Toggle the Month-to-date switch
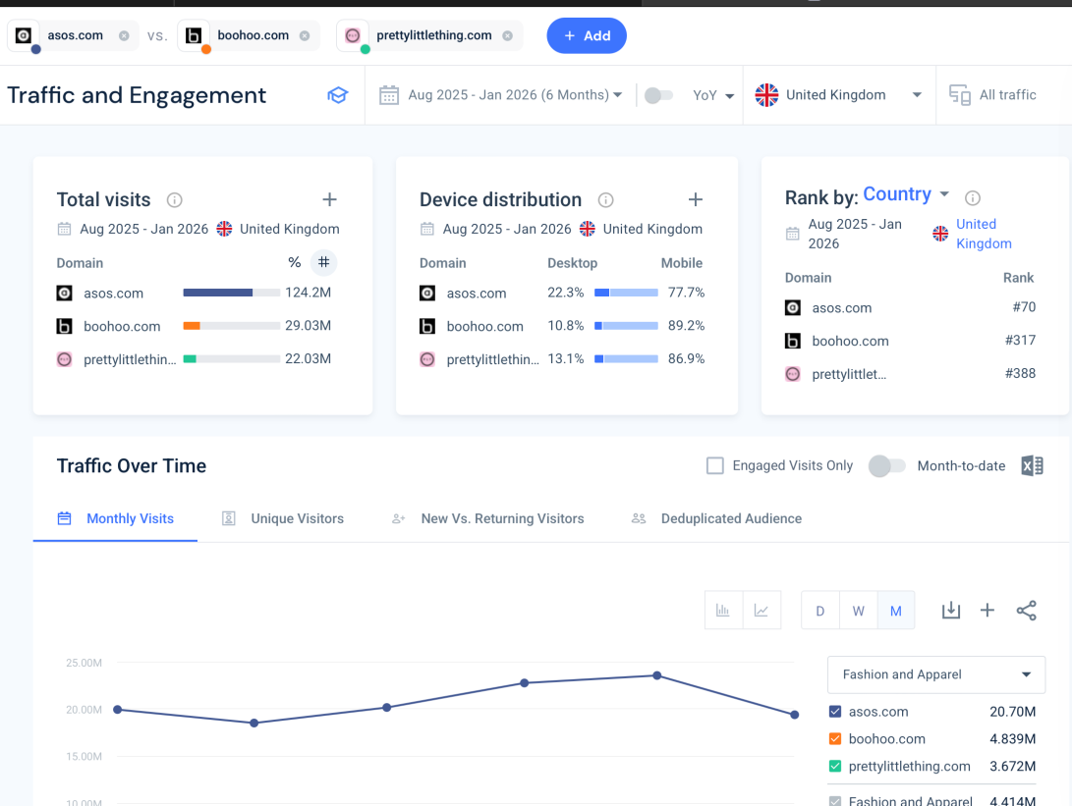Screen dimensions: 1072x806 pos(886,466)
